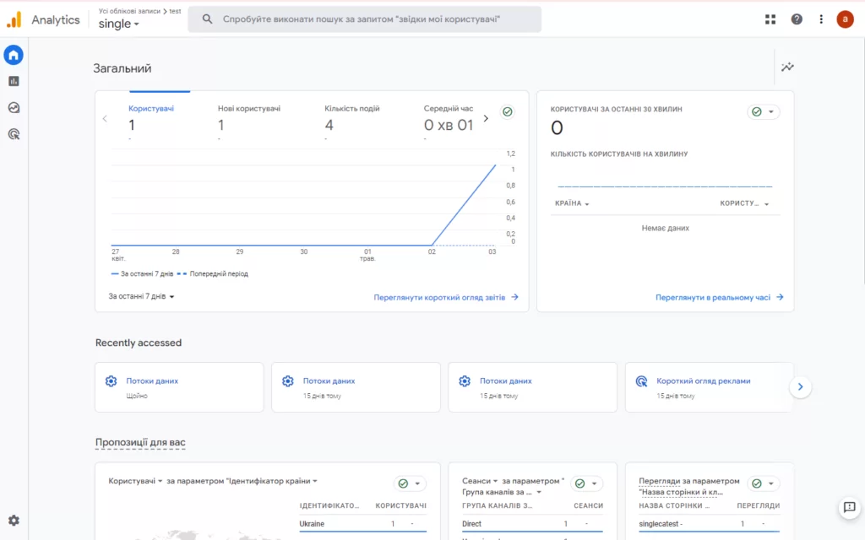Open the Insights sparkline icon
This screenshot has width=865, height=540.
(787, 67)
